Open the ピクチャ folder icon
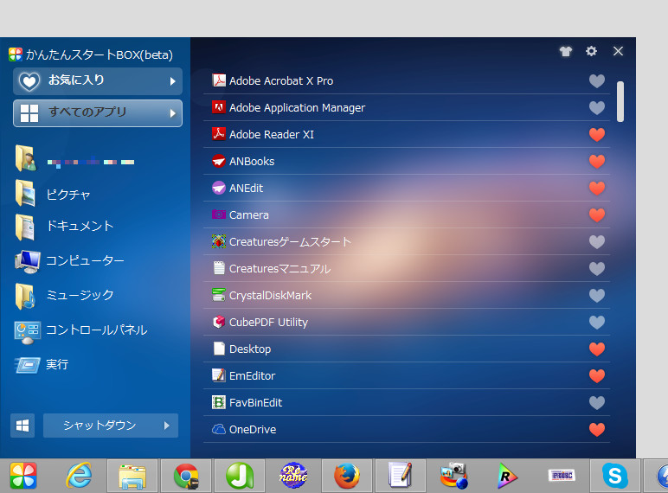The width and height of the screenshot is (668, 493). 26,193
